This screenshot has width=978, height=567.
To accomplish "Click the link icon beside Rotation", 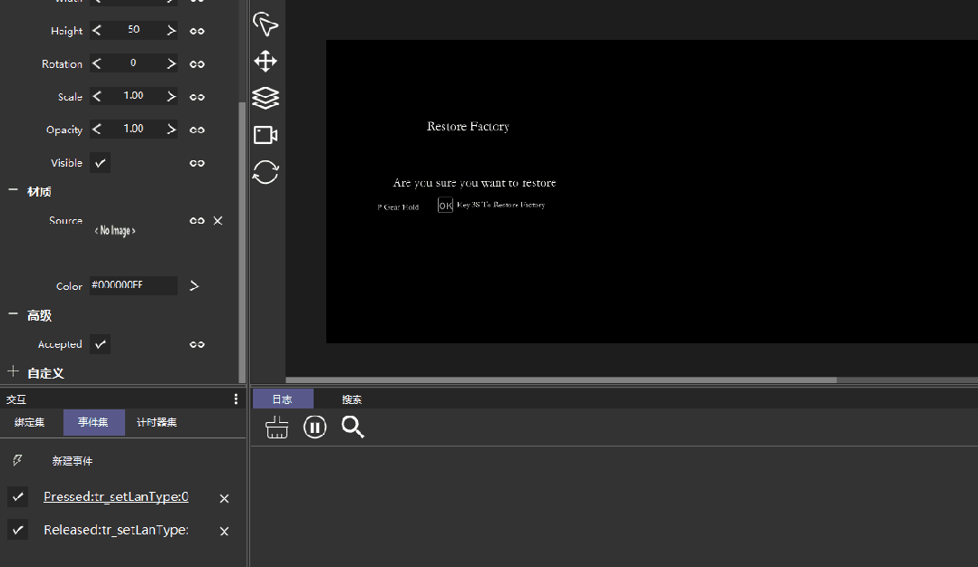I will (x=197, y=63).
